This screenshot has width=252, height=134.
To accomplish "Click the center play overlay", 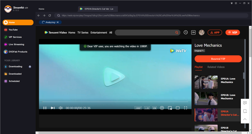I will [114, 77].
